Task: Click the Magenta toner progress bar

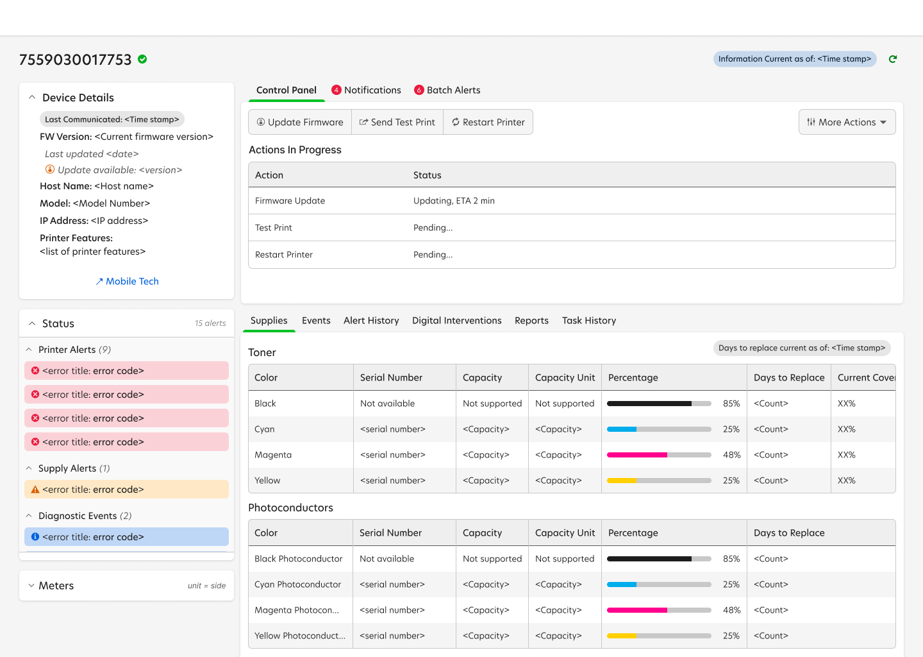Action: point(658,454)
